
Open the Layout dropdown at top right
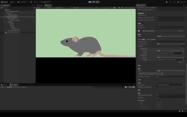pos(181,2)
